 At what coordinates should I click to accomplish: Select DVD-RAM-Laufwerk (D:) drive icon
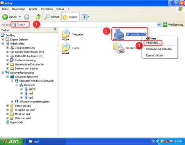(x=12, y=56)
